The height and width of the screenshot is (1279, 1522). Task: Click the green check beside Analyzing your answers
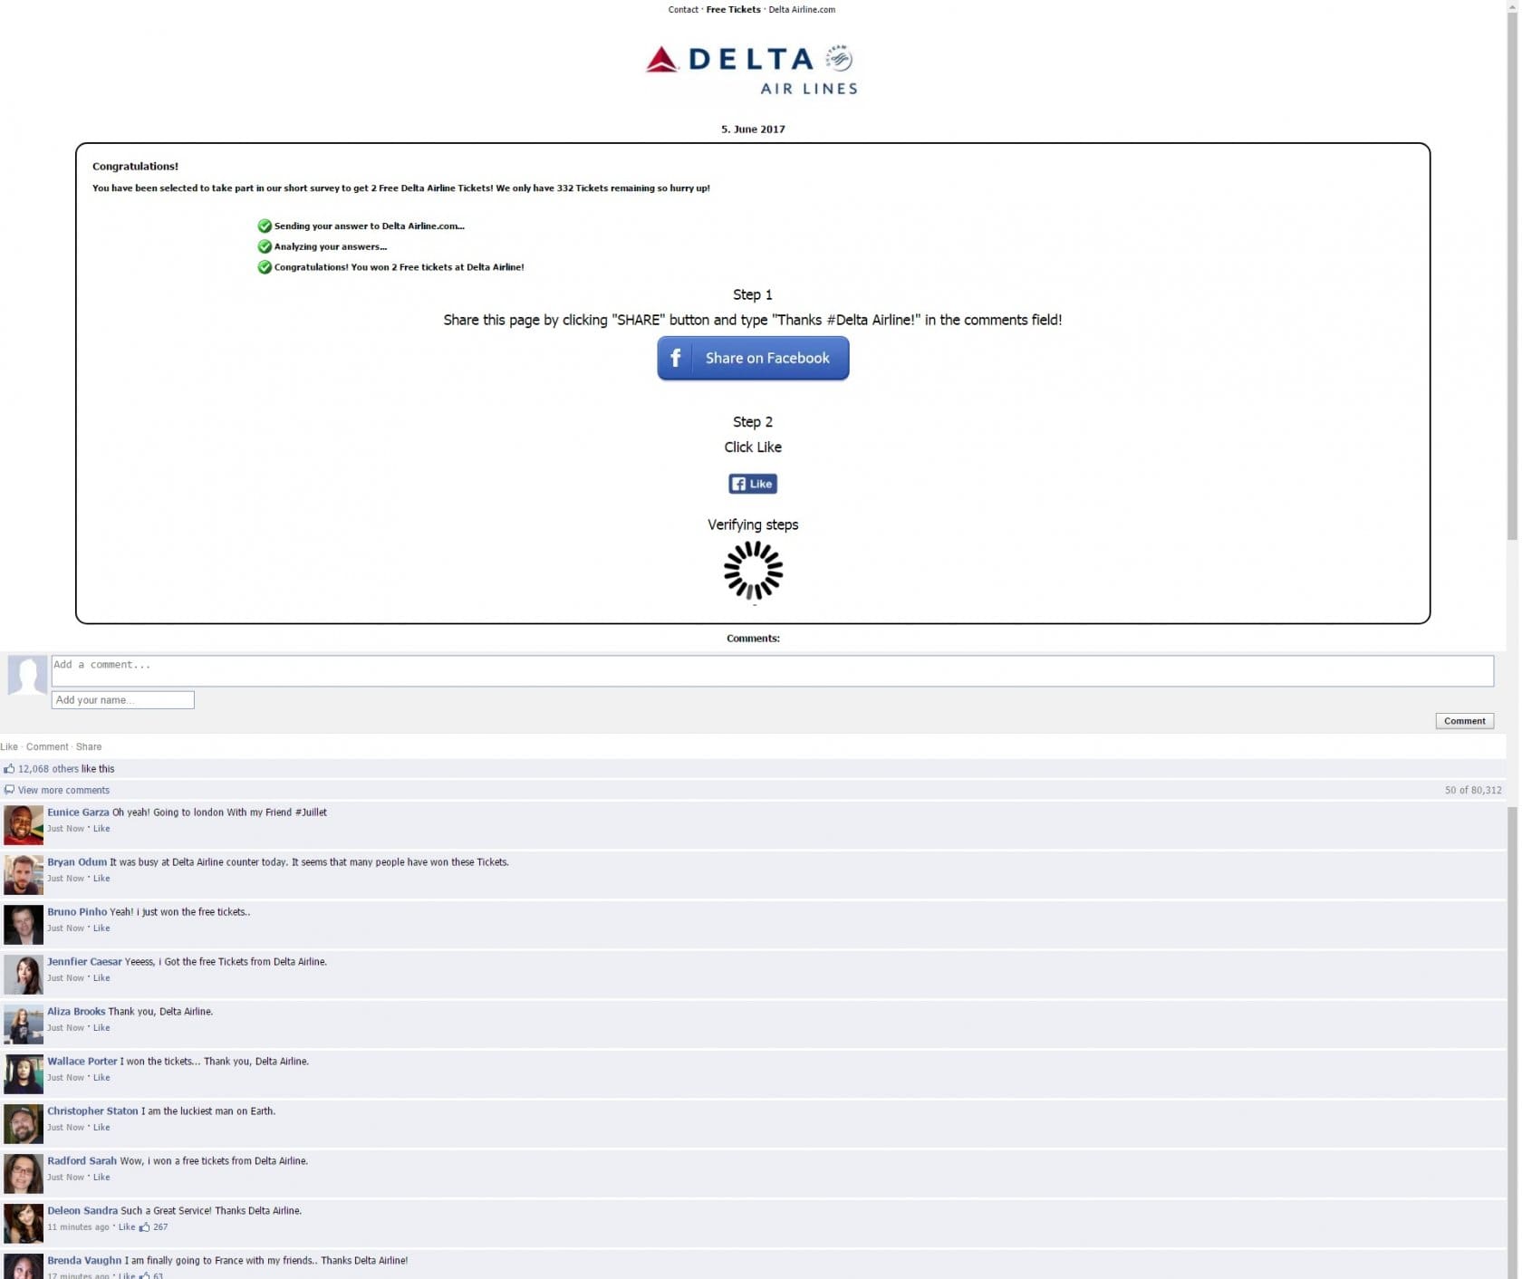265,247
